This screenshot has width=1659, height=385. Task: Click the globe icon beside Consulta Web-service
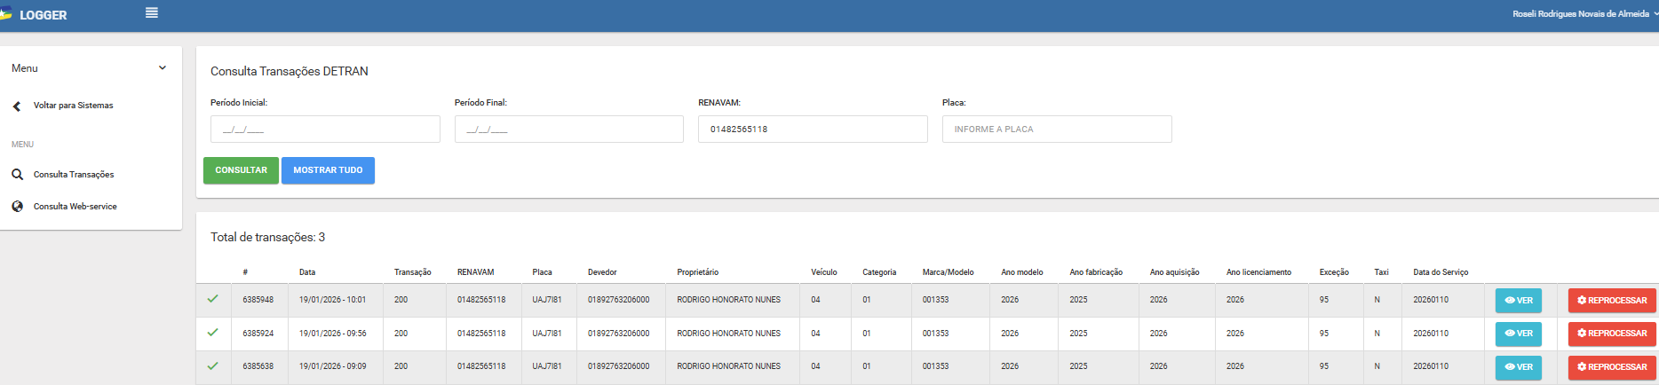point(17,207)
